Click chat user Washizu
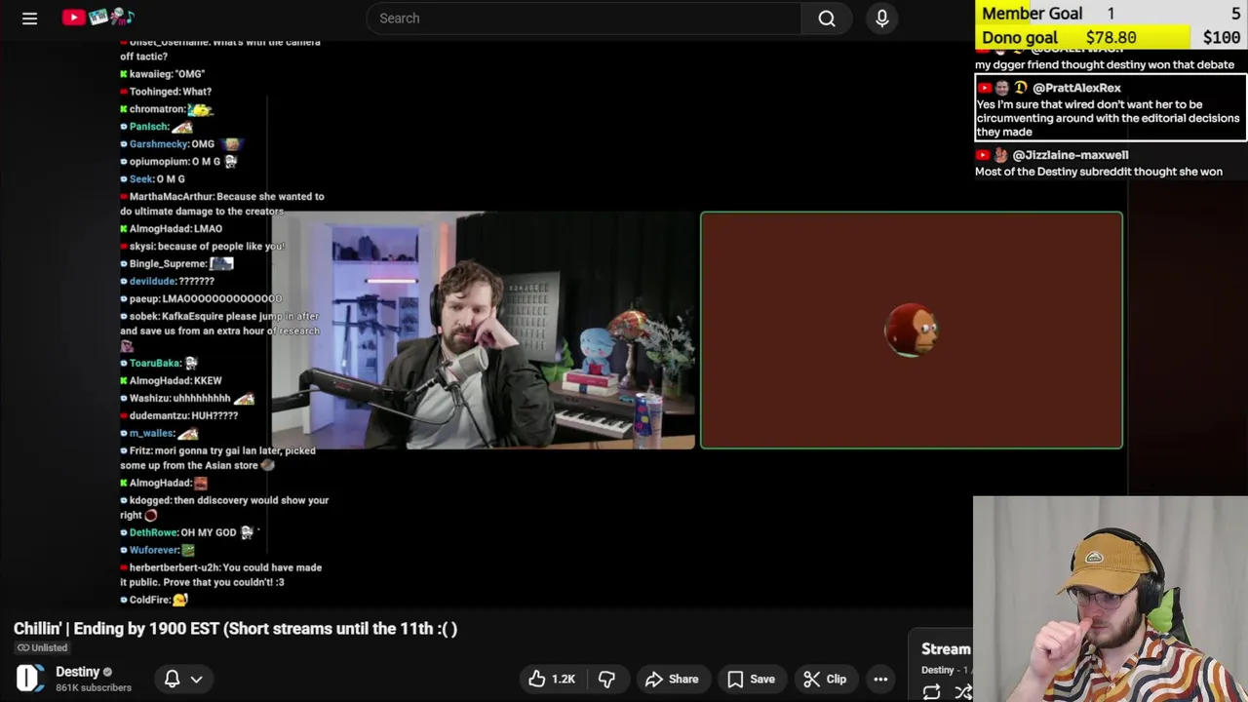Screen dimensions: 1248x702 point(150,399)
